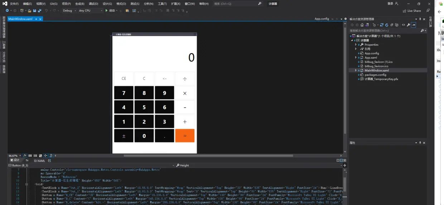
Task: Click the sync with active document icon
Action: click(x=382, y=25)
